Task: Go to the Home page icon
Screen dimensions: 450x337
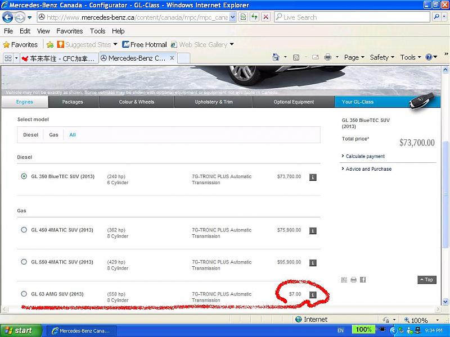Action: click(x=276, y=57)
